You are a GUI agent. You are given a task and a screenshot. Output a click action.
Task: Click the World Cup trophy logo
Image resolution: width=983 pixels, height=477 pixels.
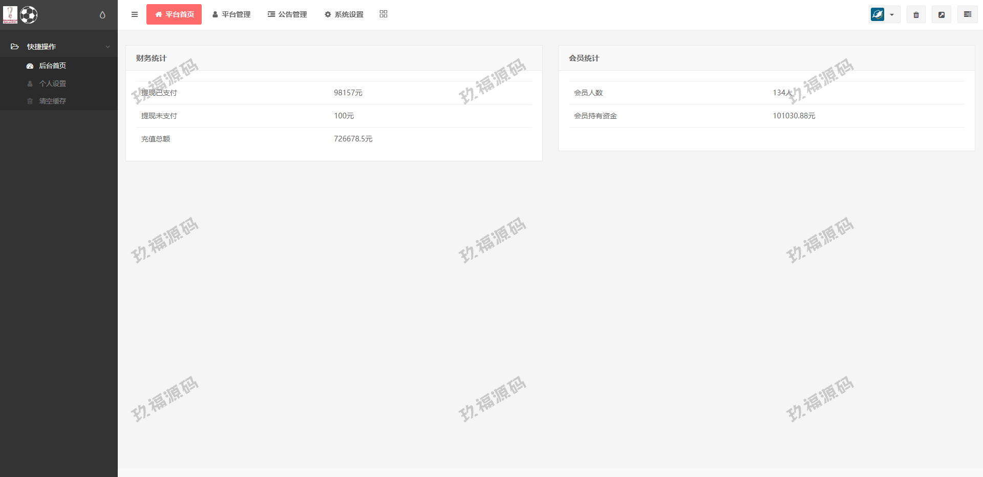10,15
